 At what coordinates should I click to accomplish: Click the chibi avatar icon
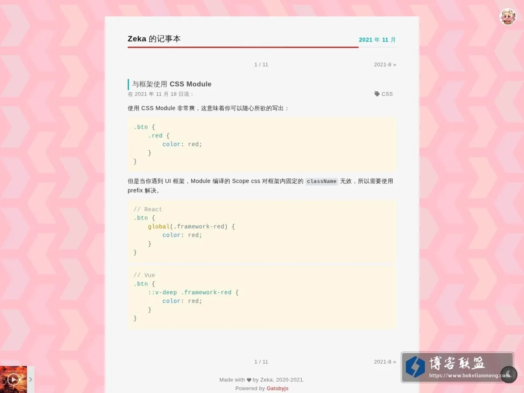508,17
